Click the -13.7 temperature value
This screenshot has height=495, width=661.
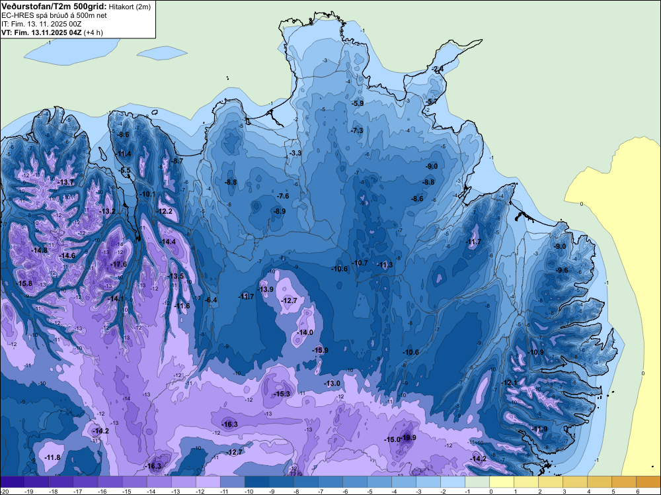(x=66, y=182)
